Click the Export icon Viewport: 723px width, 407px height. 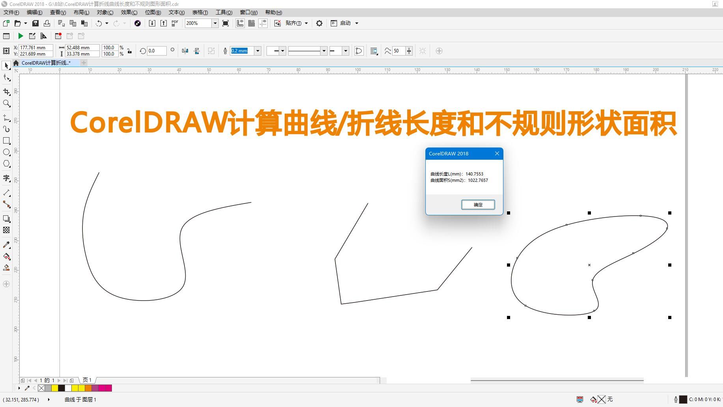(x=163, y=23)
